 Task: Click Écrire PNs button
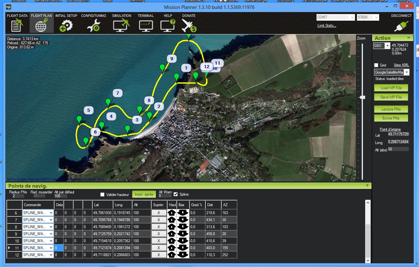tap(391, 118)
